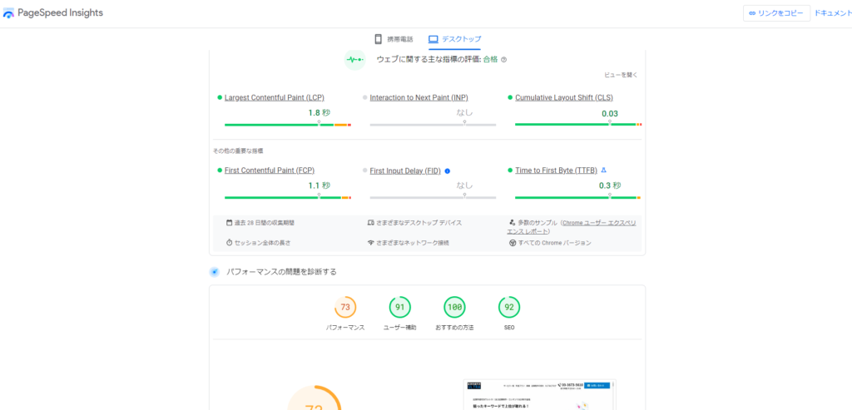Image resolution: width=852 pixels, height=410 pixels.
Task: Click the help icon next to 合格
Action: [503, 60]
